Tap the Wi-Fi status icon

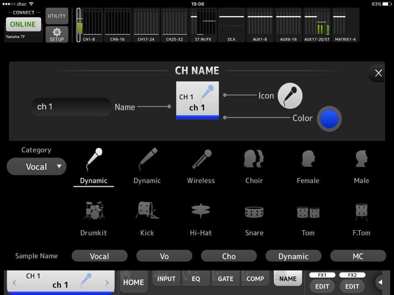click(31, 4)
